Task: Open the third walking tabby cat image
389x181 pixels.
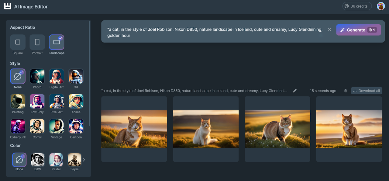Action: (277, 129)
